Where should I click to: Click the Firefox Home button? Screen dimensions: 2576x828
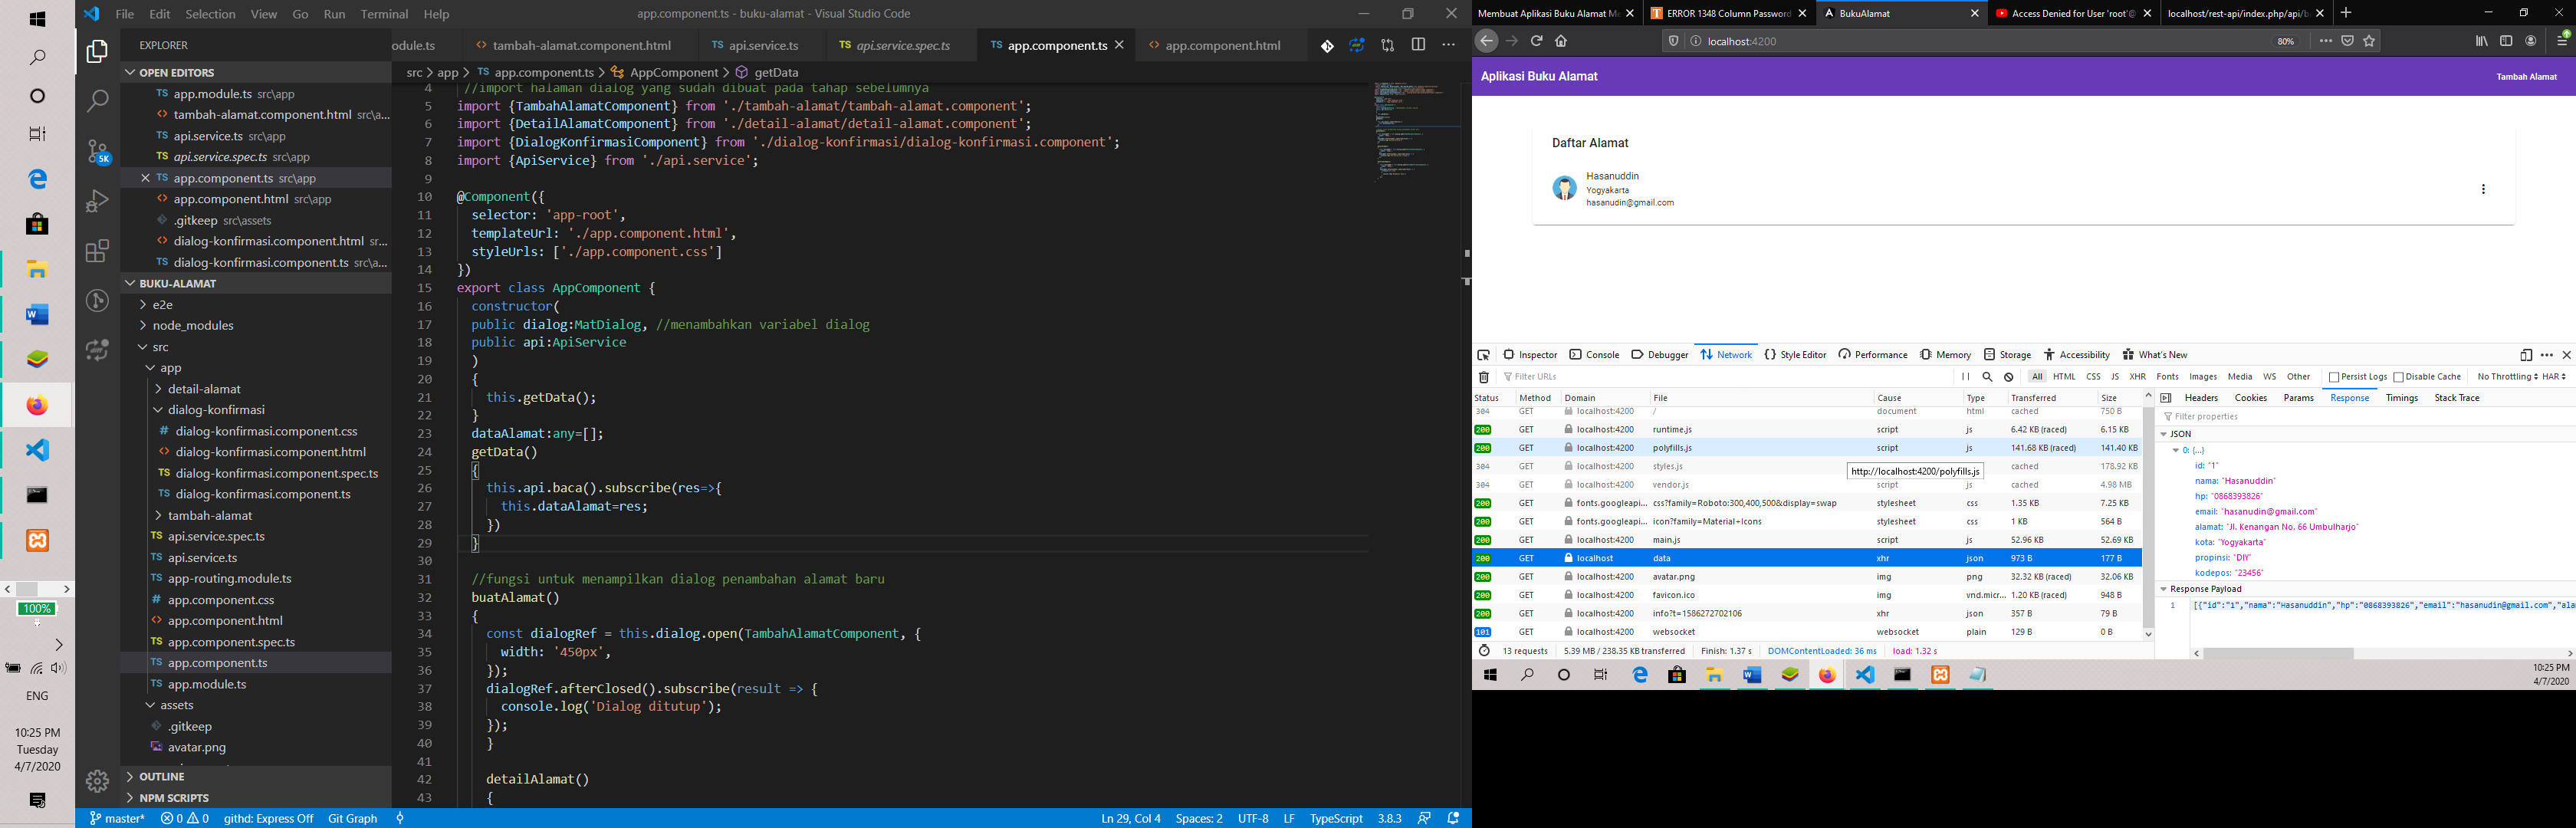click(x=1561, y=41)
